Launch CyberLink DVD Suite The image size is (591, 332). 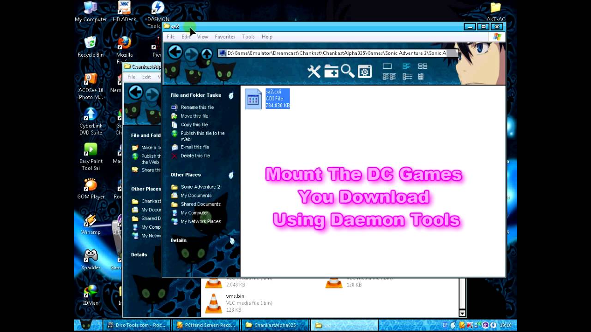[90, 121]
